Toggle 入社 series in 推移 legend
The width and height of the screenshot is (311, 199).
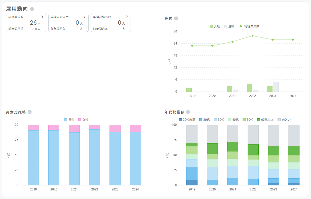click(x=215, y=26)
